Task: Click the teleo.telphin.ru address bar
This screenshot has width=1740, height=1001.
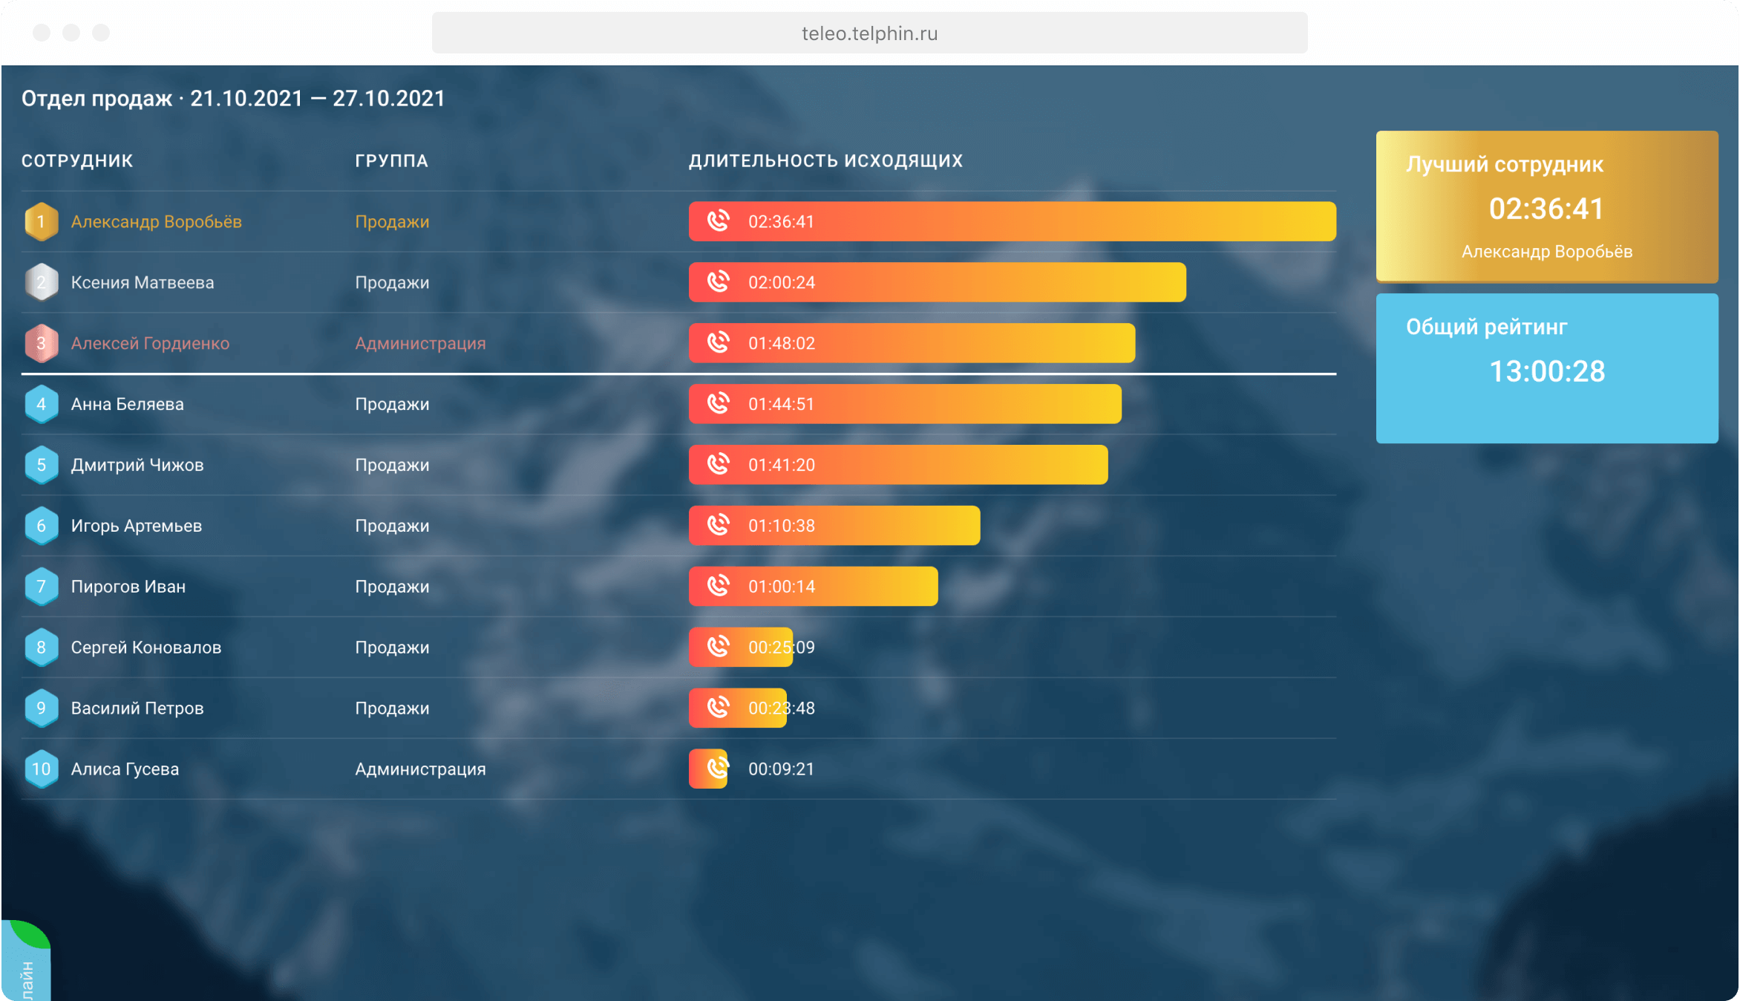Action: [869, 33]
